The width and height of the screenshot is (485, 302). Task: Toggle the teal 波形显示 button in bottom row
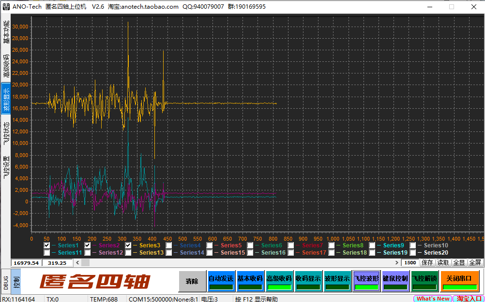(x=337, y=281)
